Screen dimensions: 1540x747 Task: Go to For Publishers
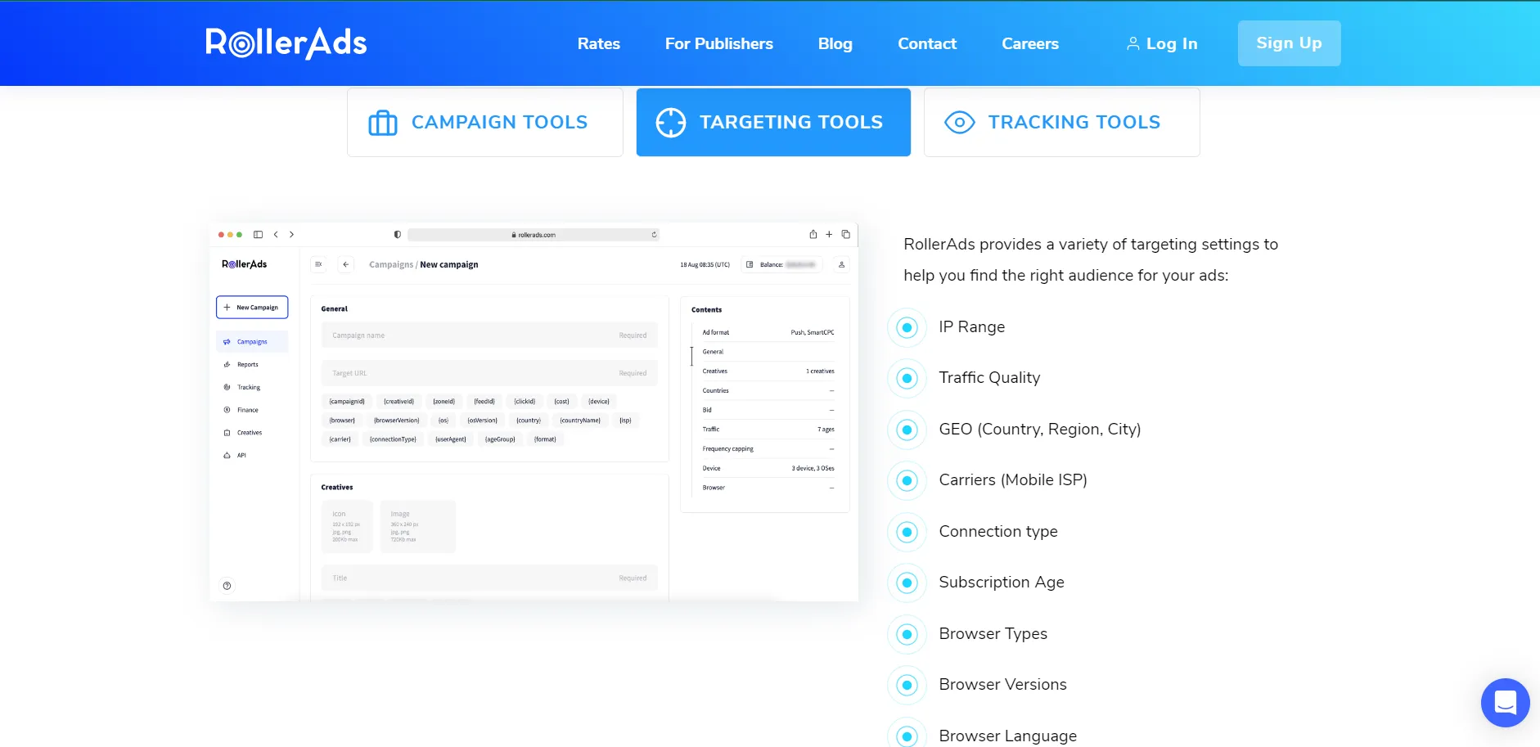[x=718, y=44]
